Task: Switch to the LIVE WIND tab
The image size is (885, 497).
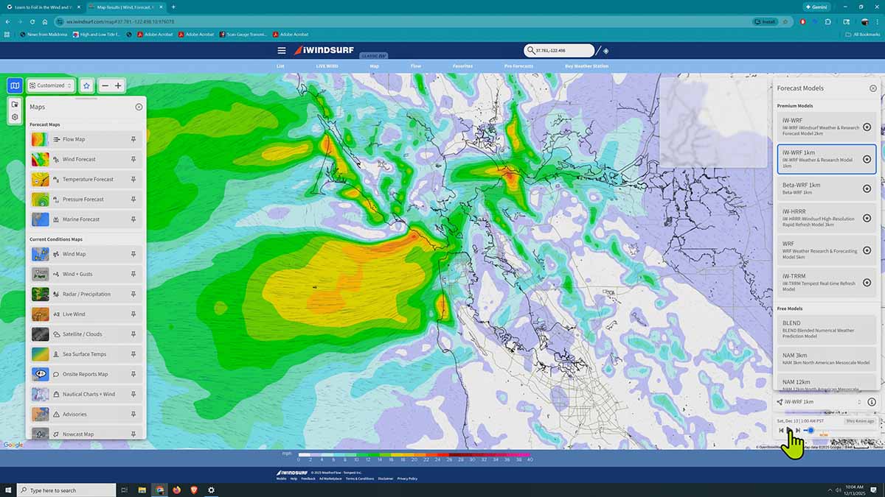Action: click(x=327, y=66)
